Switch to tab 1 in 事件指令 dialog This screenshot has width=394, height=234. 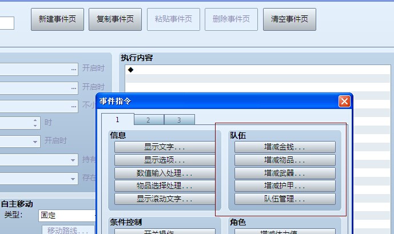tap(118, 120)
